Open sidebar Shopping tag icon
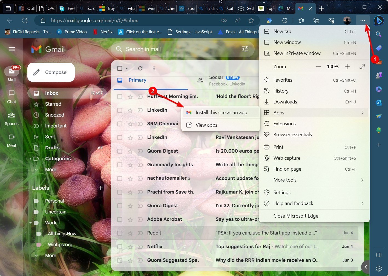The width and height of the screenshot is (388, 276). pos(379,48)
